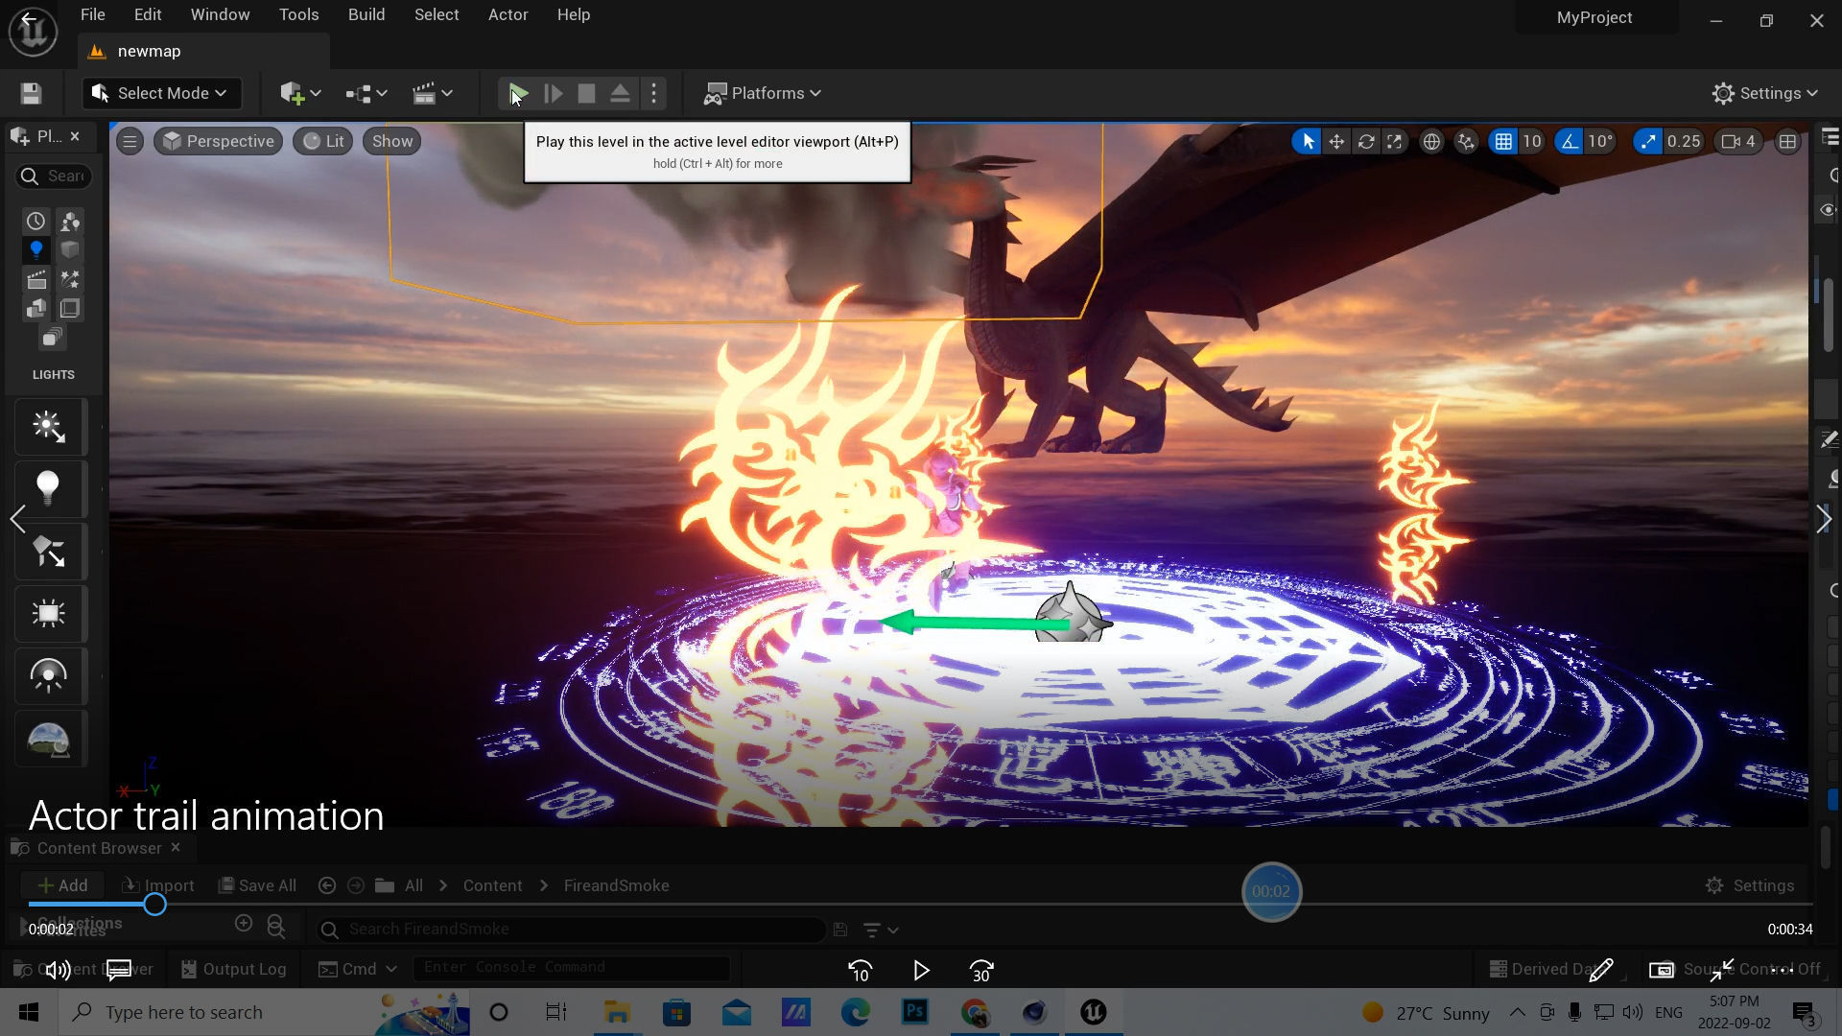Open the Edit menu
1842x1036 pixels.
pos(148,14)
